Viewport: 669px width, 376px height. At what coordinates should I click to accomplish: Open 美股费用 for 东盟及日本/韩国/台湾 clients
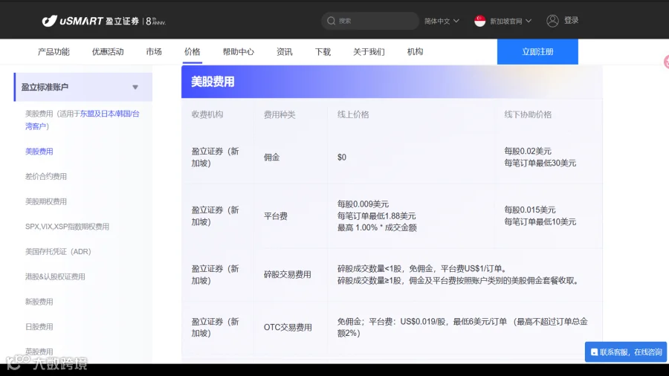(82, 120)
